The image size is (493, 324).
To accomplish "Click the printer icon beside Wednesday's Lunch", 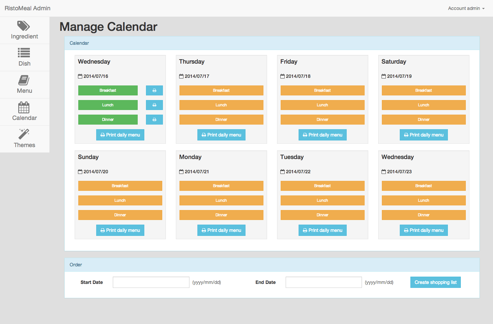I will [x=154, y=105].
